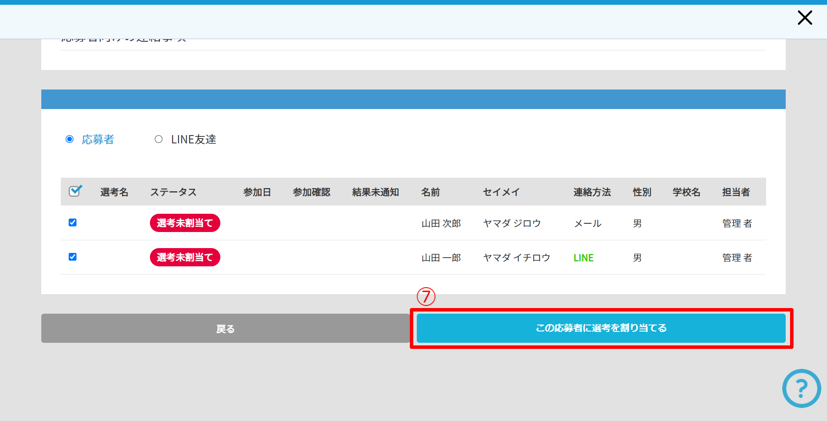Select the LINE友達 radio button

click(159, 139)
